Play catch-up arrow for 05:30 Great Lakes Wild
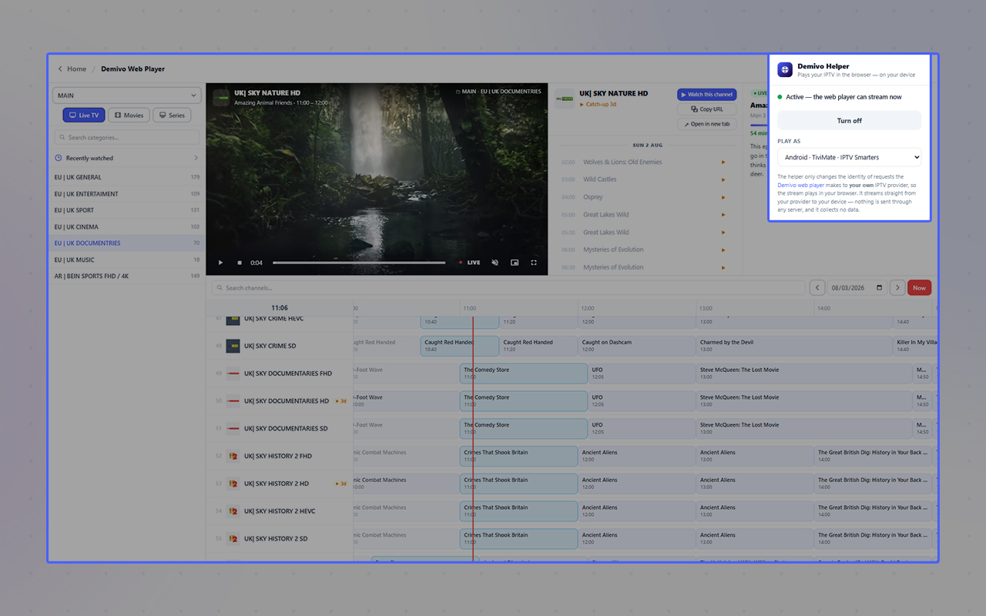The height and width of the screenshot is (616, 986). coord(723,232)
